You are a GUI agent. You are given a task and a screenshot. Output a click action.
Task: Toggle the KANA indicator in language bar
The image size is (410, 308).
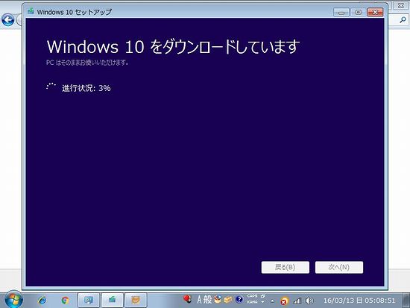click(x=252, y=302)
